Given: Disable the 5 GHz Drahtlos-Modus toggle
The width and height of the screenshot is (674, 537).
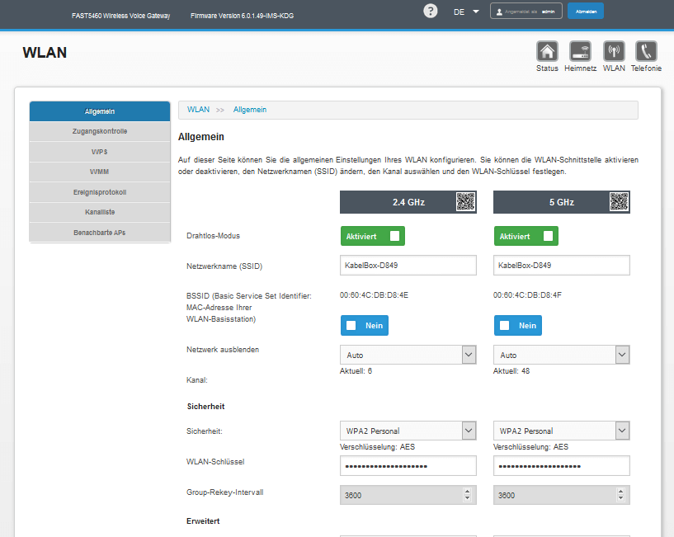Looking at the screenshot, I should coord(525,236).
